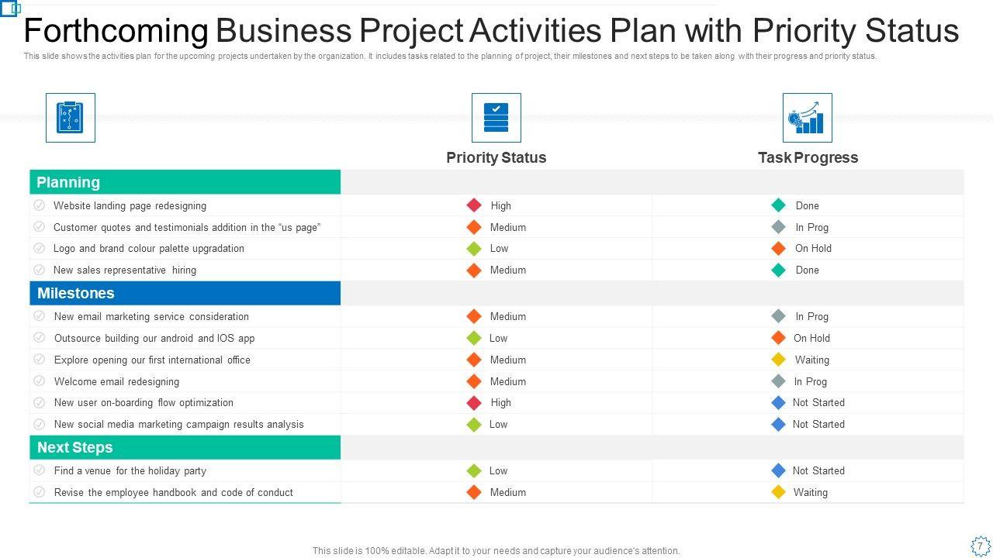The width and height of the screenshot is (993, 558).
Task: Click the green Low diamond for holiday party venue
Action: [474, 470]
